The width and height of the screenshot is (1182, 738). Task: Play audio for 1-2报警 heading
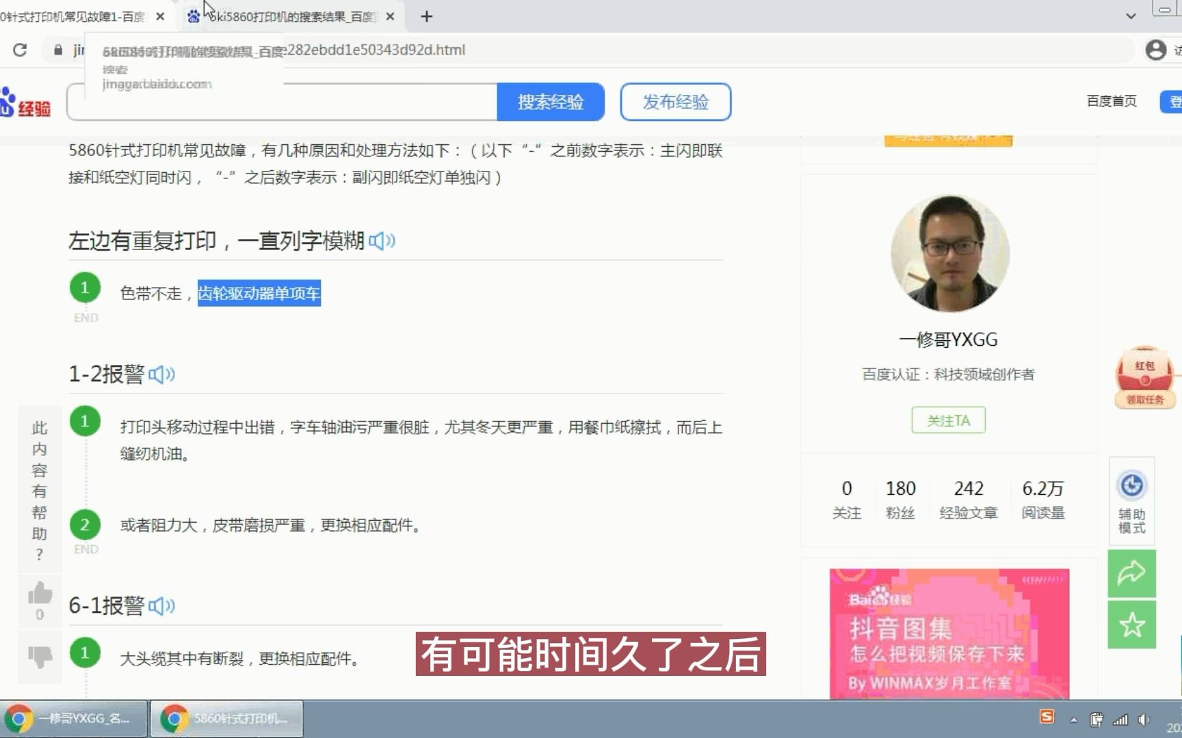162,374
